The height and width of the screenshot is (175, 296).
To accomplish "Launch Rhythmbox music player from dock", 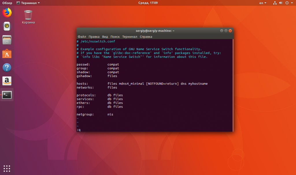I will point(7,26).
